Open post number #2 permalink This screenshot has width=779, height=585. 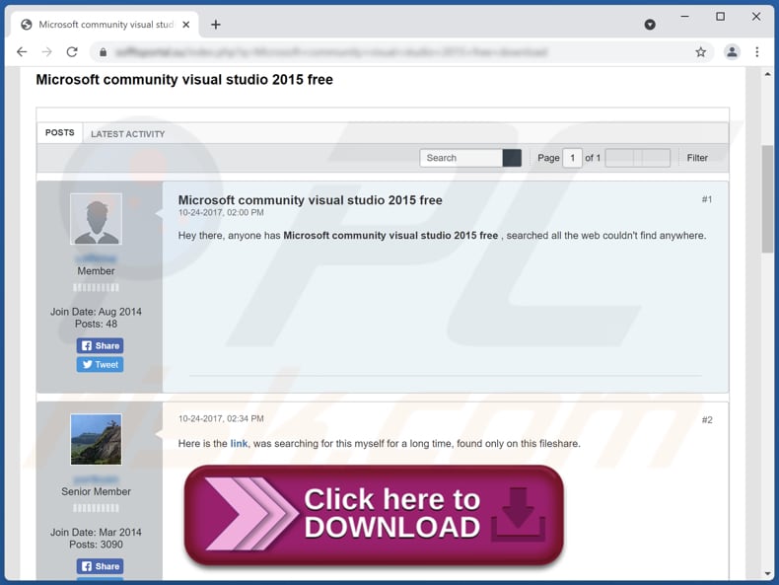click(x=707, y=420)
